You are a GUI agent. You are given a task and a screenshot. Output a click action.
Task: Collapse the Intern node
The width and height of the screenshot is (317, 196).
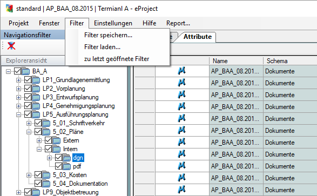click(x=39, y=149)
